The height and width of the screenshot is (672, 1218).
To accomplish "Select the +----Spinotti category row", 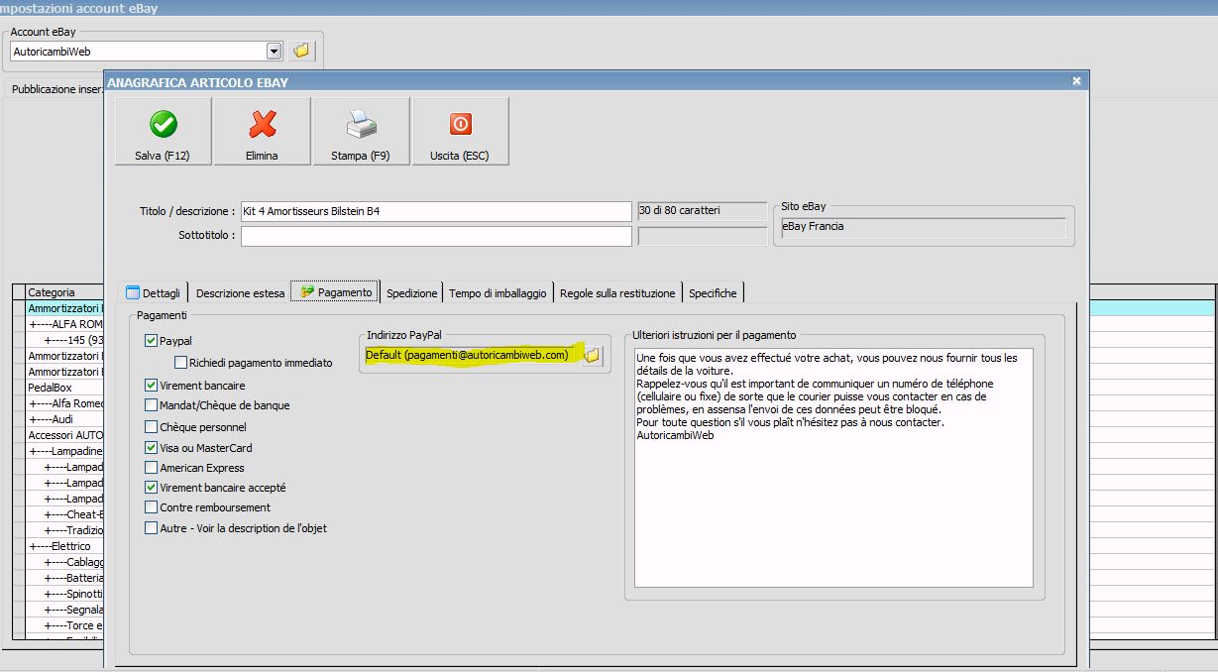I will [65, 594].
